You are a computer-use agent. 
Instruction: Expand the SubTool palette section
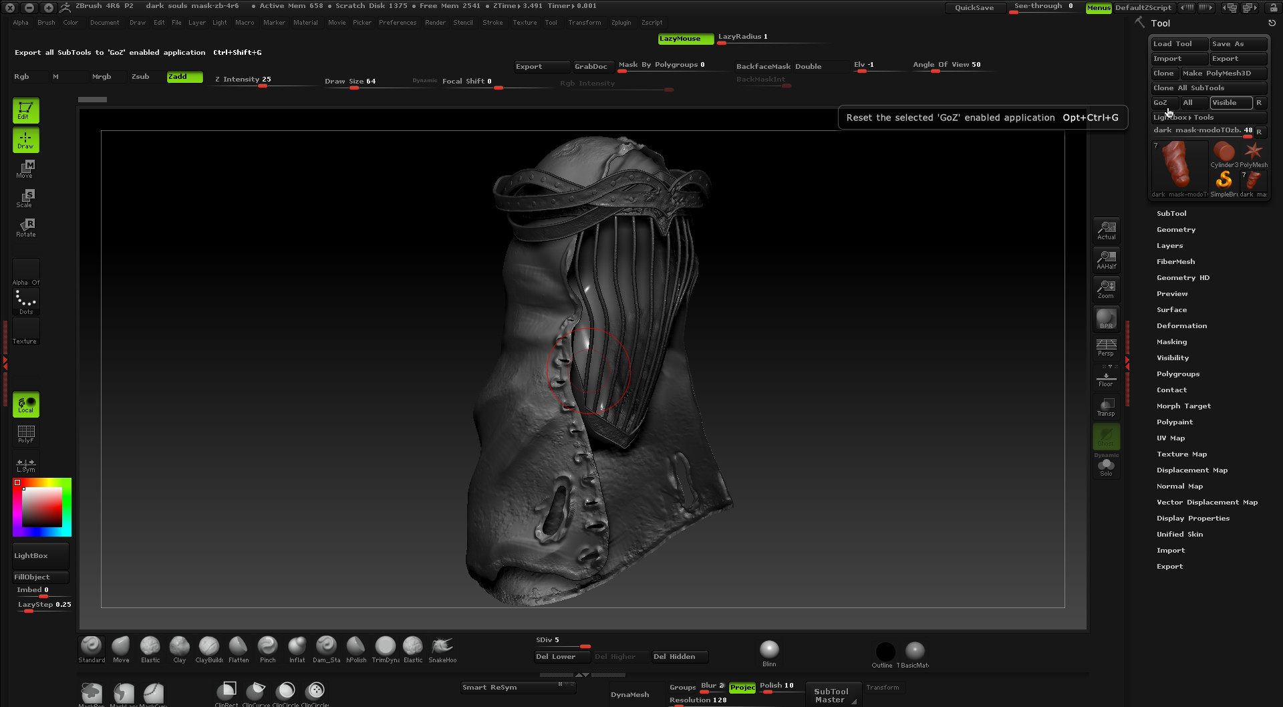[x=1171, y=214]
